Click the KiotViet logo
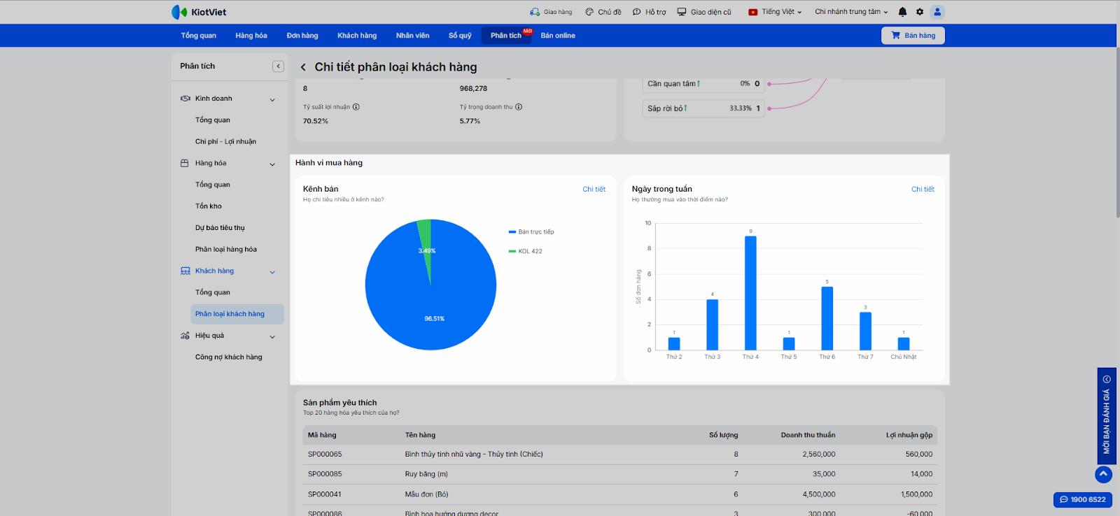This screenshot has width=1120, height=516. (x=199, y=12)
